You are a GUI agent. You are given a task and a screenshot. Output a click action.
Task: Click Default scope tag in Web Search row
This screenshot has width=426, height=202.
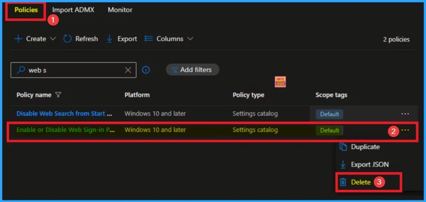[x=329, y=114]
